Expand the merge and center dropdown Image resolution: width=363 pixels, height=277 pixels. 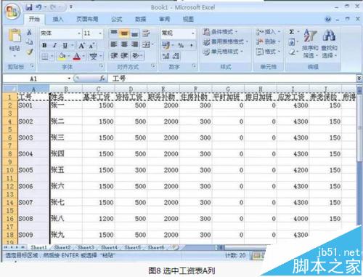152,44
